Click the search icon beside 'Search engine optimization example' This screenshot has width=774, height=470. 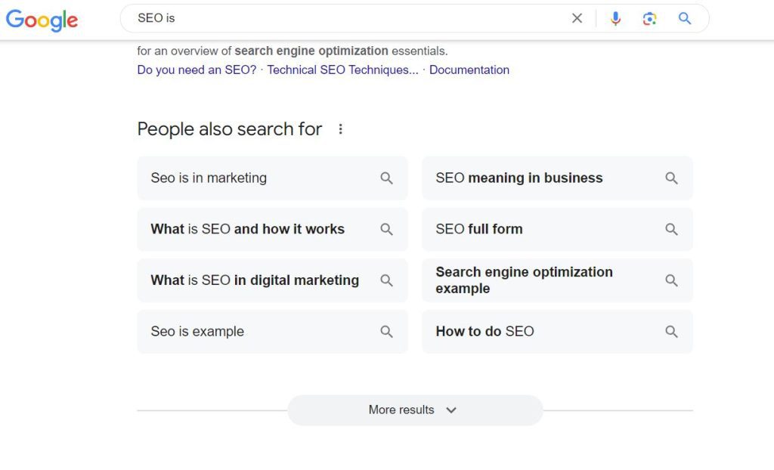coord(671,280)
